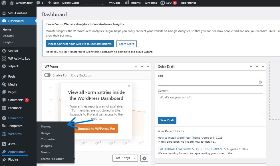Collapse the WPForms widget panel
The image size is (280, 166).
tap(148, 66)
